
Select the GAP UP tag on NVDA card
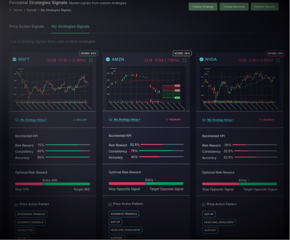tap(209, 214)
